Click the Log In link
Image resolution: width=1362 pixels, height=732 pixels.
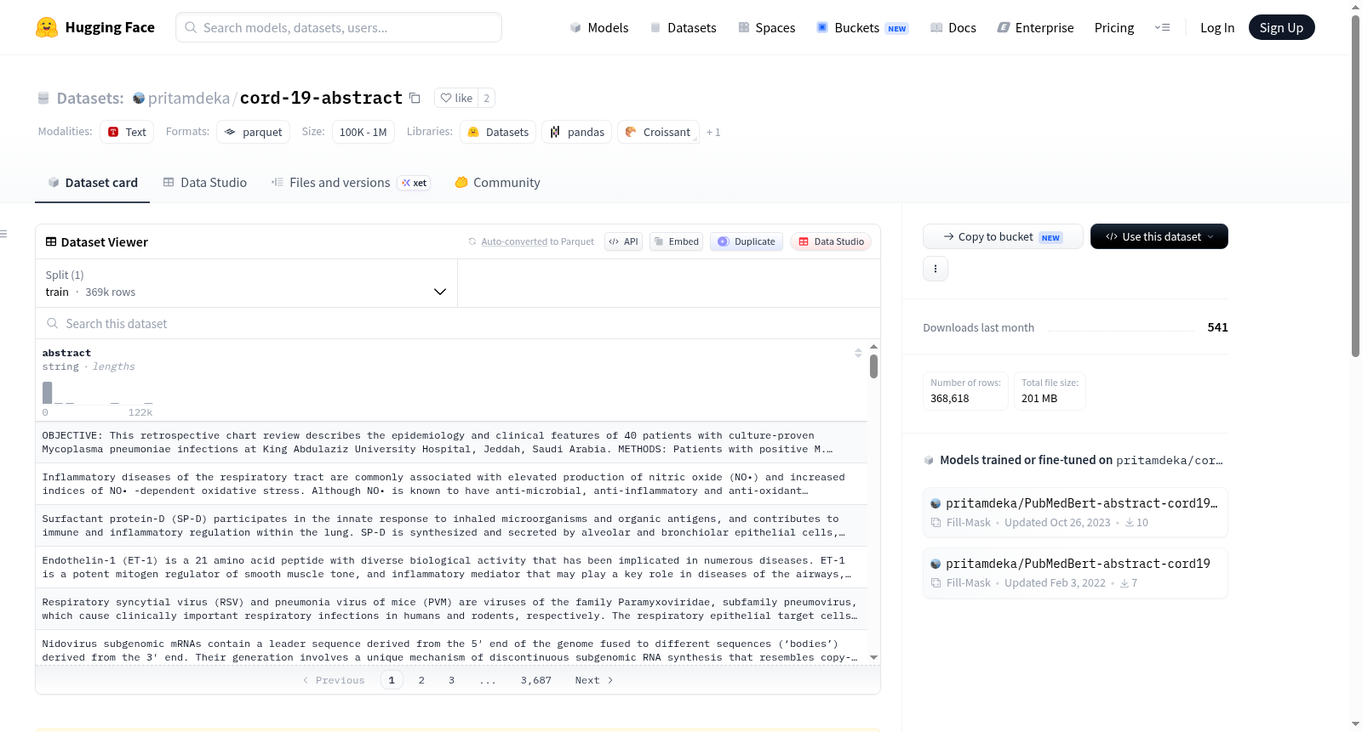tap(1217, 27)
